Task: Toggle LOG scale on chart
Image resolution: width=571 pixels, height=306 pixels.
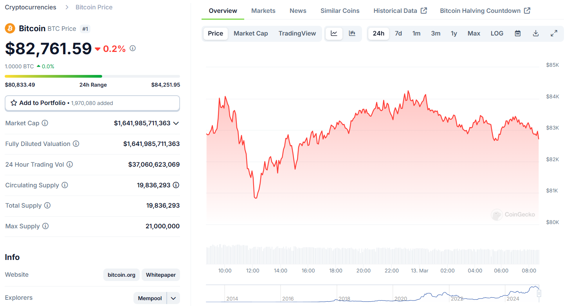Action: [497, 34]
